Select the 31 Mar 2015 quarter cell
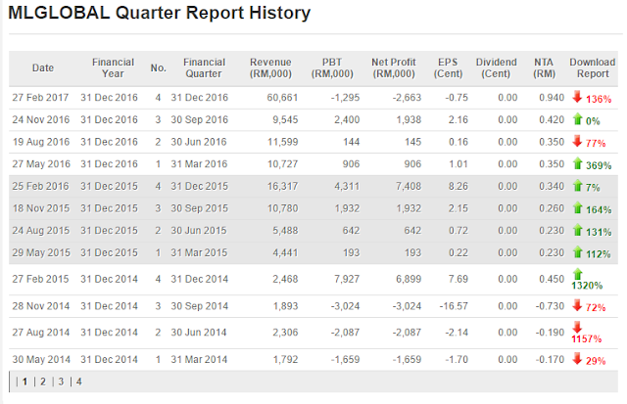Viewport: 627px width, 404px height. pos(199,252)
